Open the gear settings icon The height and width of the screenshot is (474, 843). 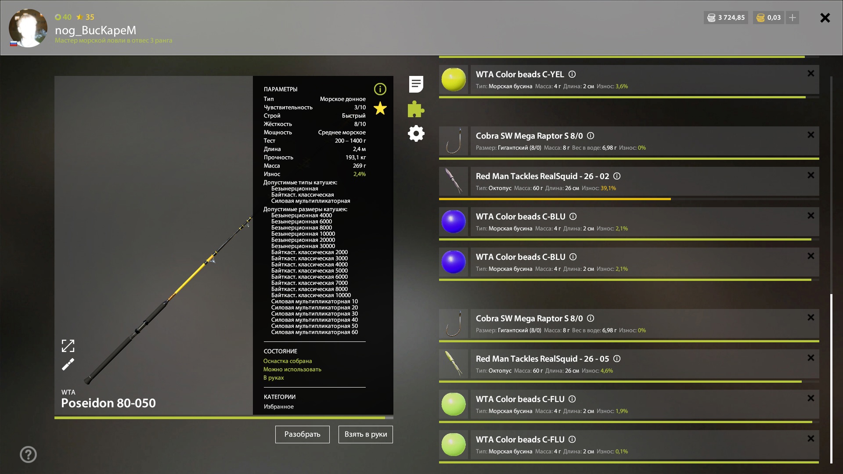pos(416,133)
